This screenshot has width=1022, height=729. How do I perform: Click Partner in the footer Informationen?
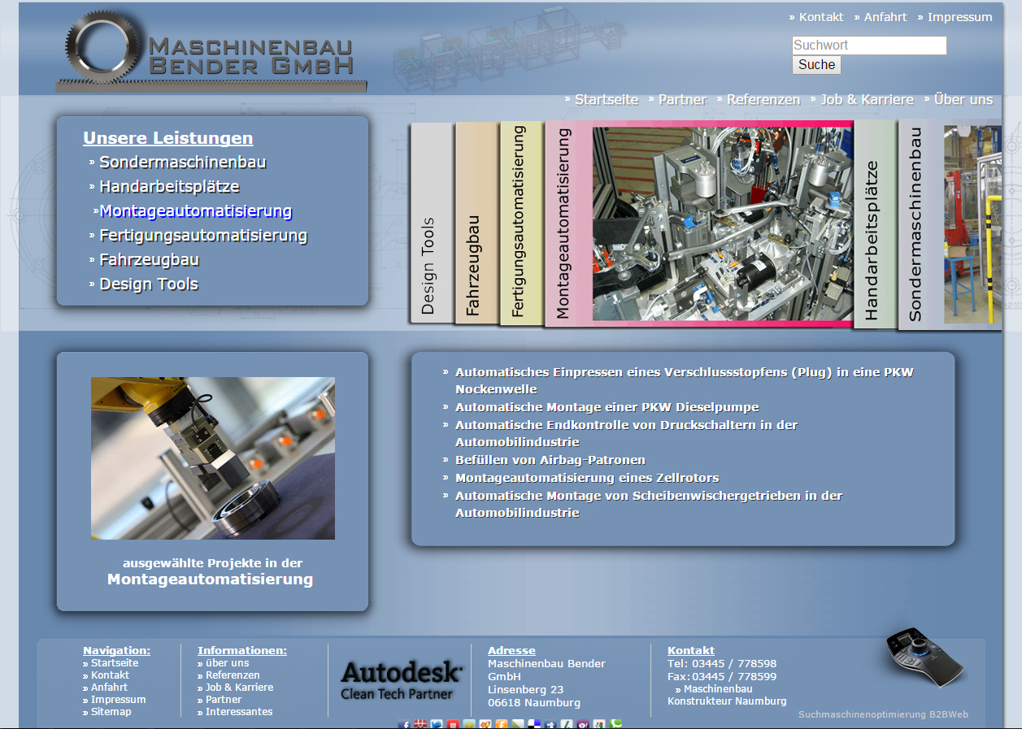pyautogui.click(x=224, y=700)
